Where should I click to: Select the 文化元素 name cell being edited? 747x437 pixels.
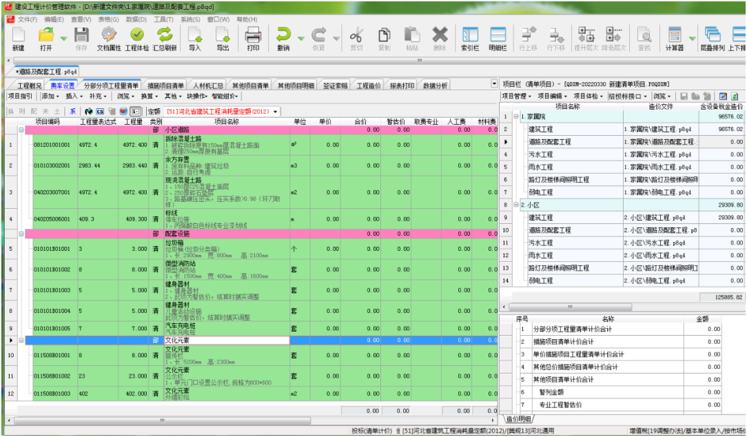[x=226, y=341]
